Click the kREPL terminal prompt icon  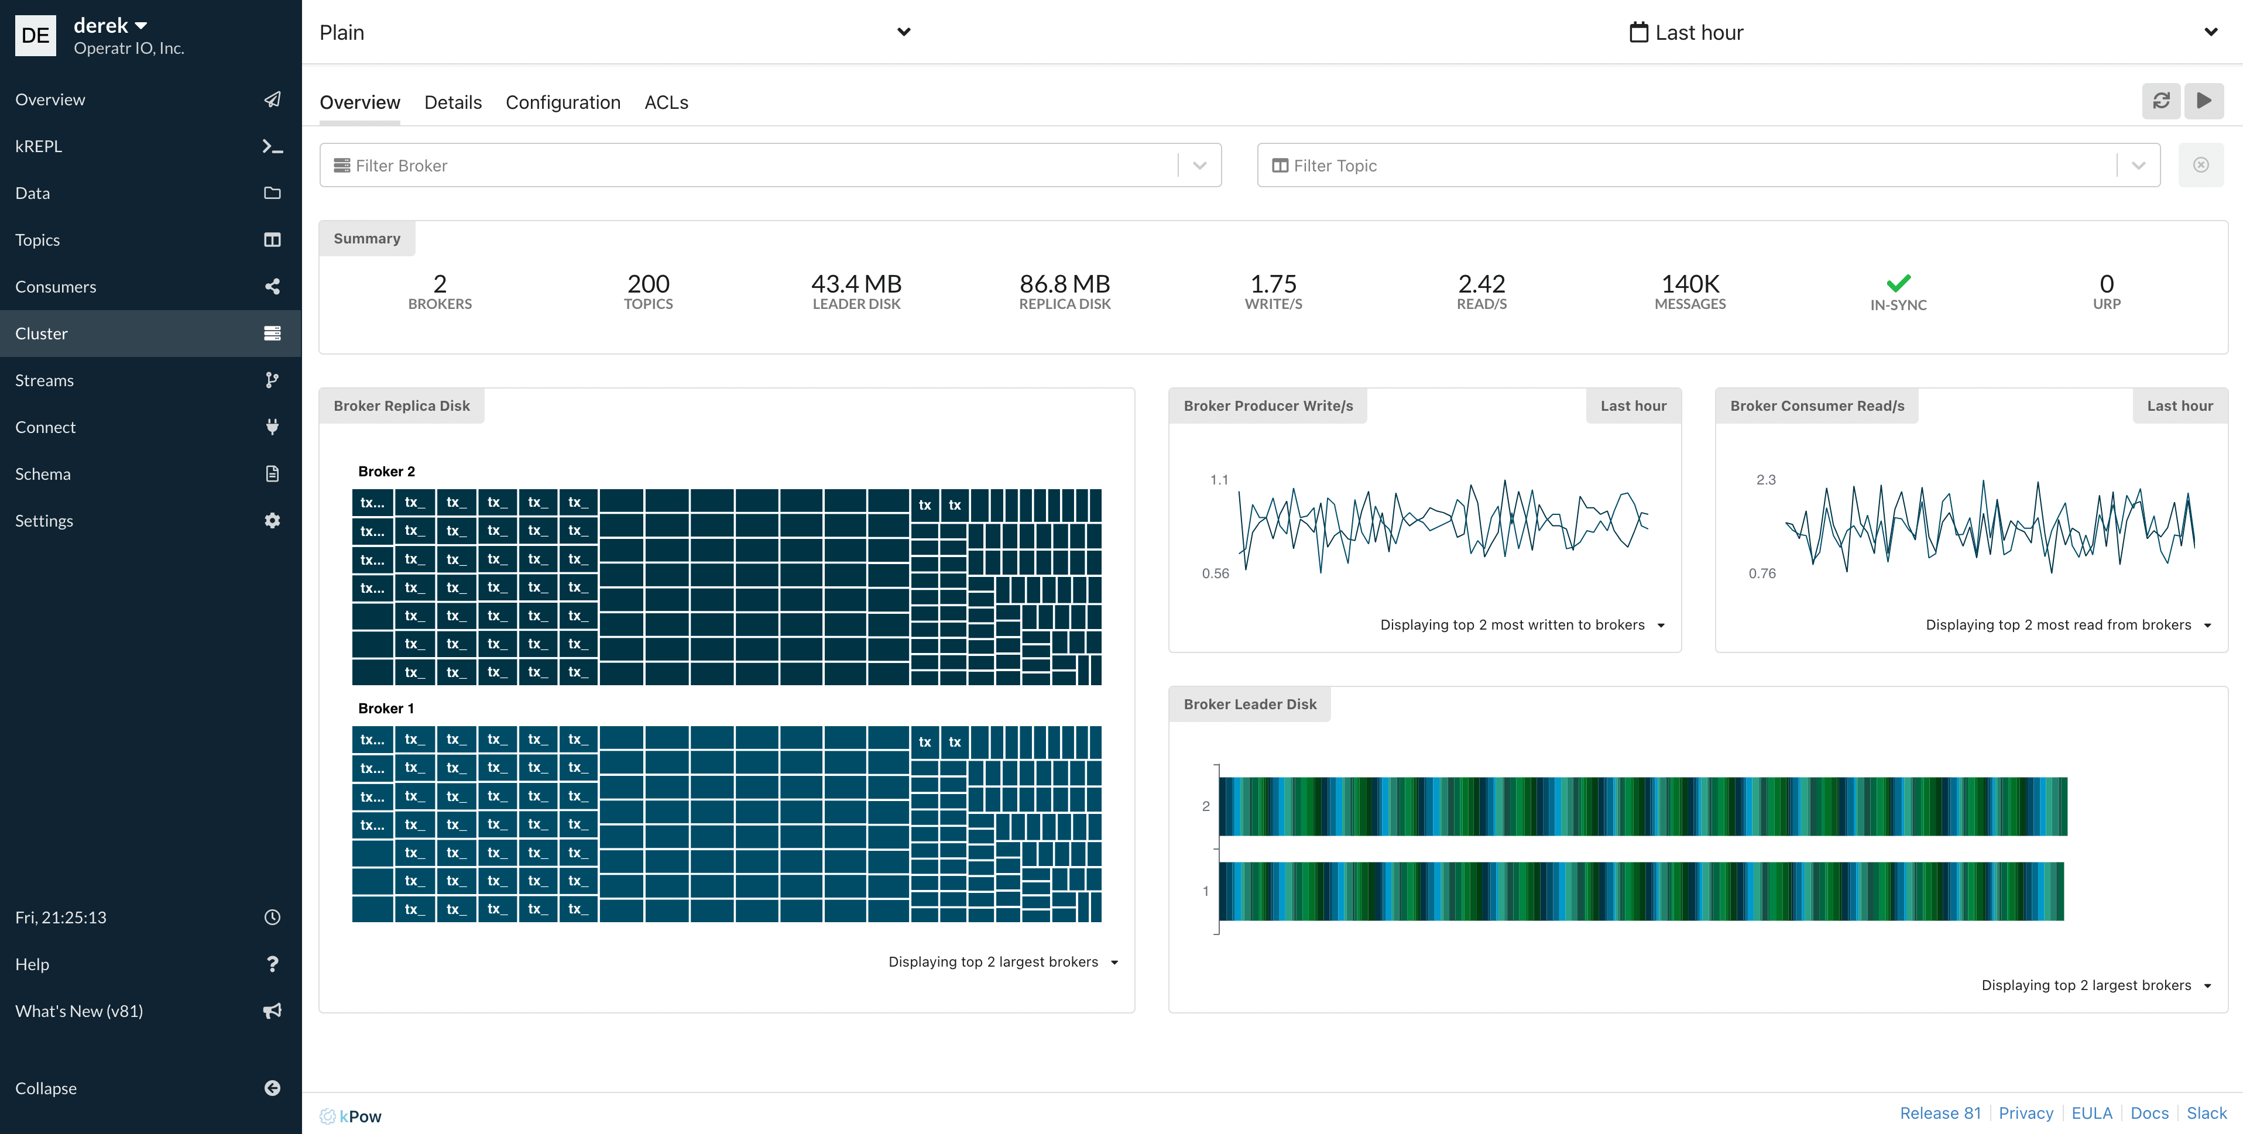pyautogui.click(x=272, y=146)
